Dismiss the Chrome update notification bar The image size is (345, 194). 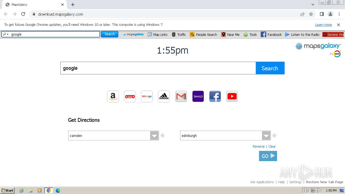339,25
